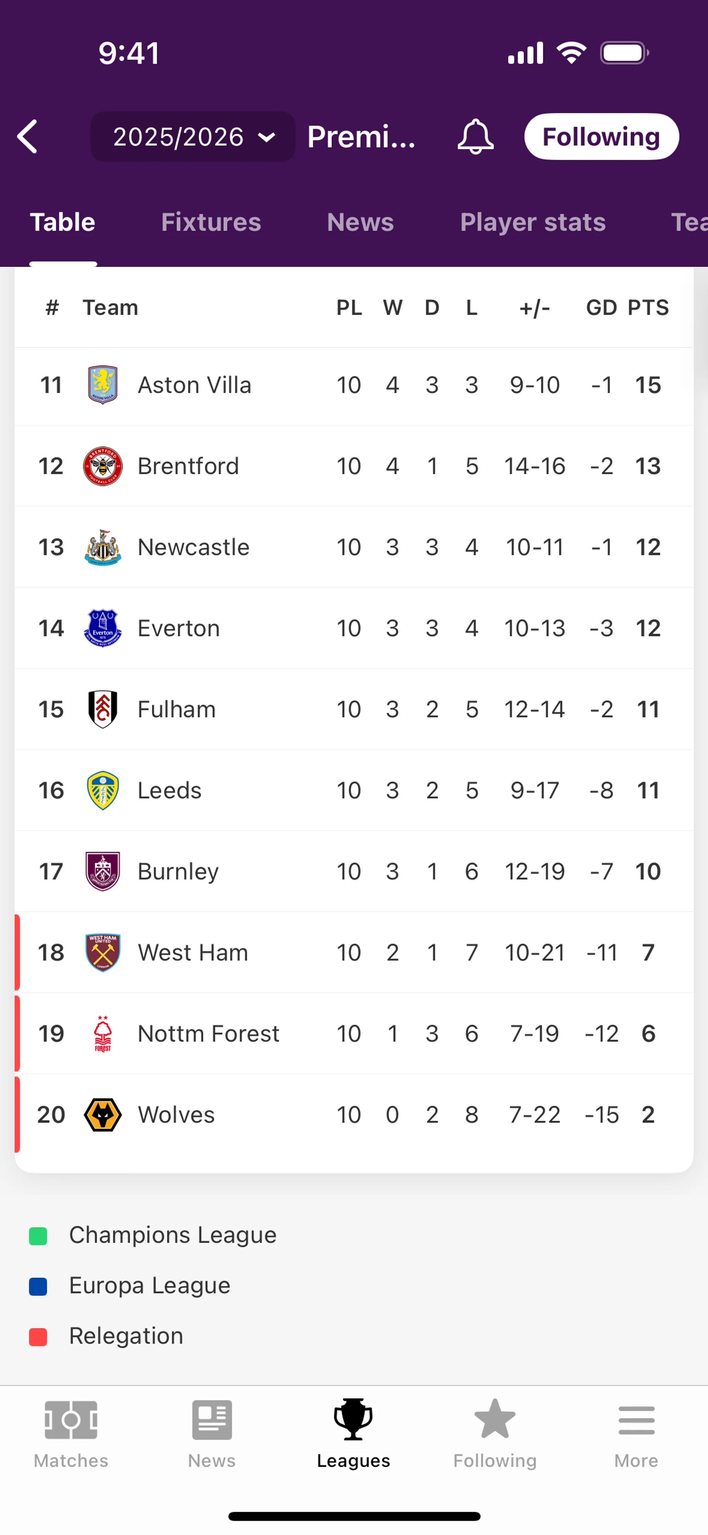Open the top News tab
The image size is (708, 1535).
[360, 222]
